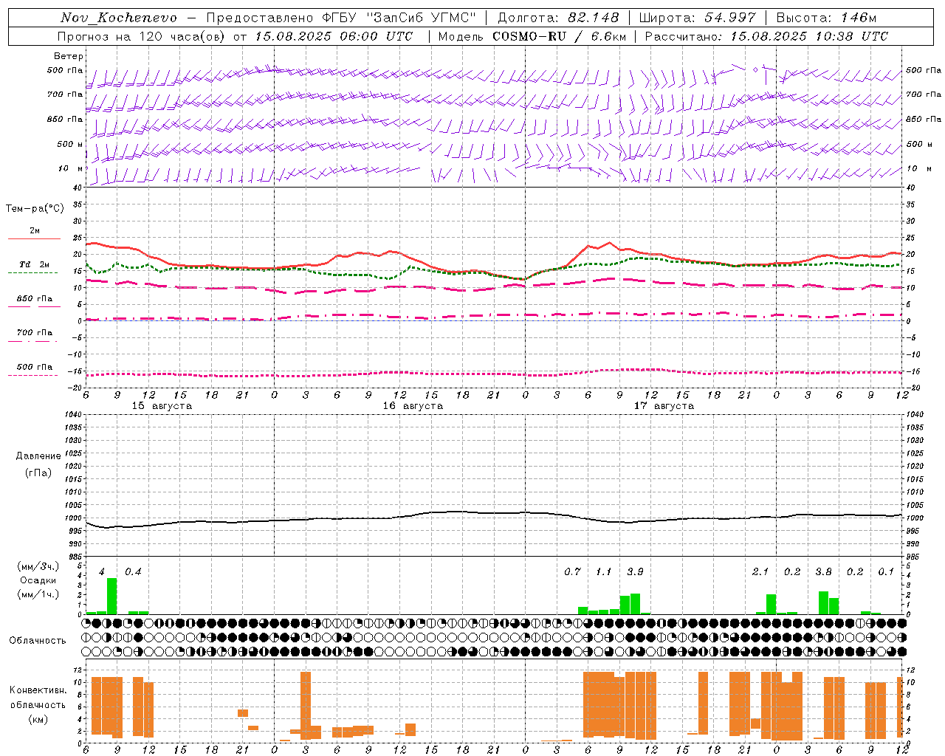Click the station name Nov_Kochenevo in header
The height and width of the screenshot is (756, 945).
click(119, 18)
